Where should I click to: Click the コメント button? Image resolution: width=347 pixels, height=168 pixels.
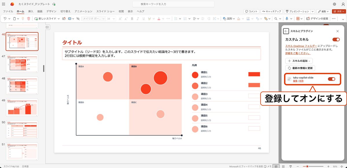(251, 11)
